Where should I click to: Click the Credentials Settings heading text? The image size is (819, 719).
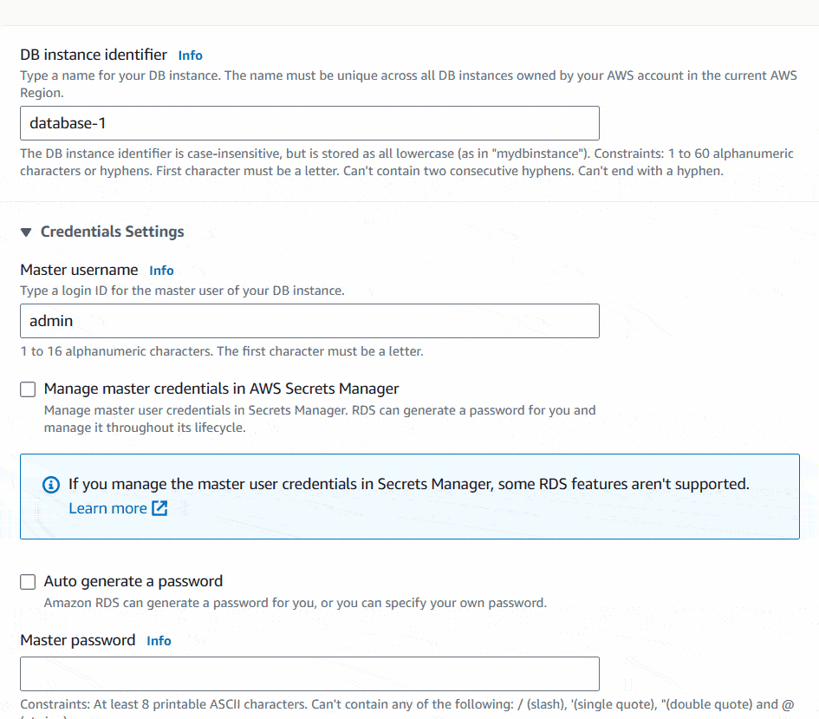tap(113, 232)
